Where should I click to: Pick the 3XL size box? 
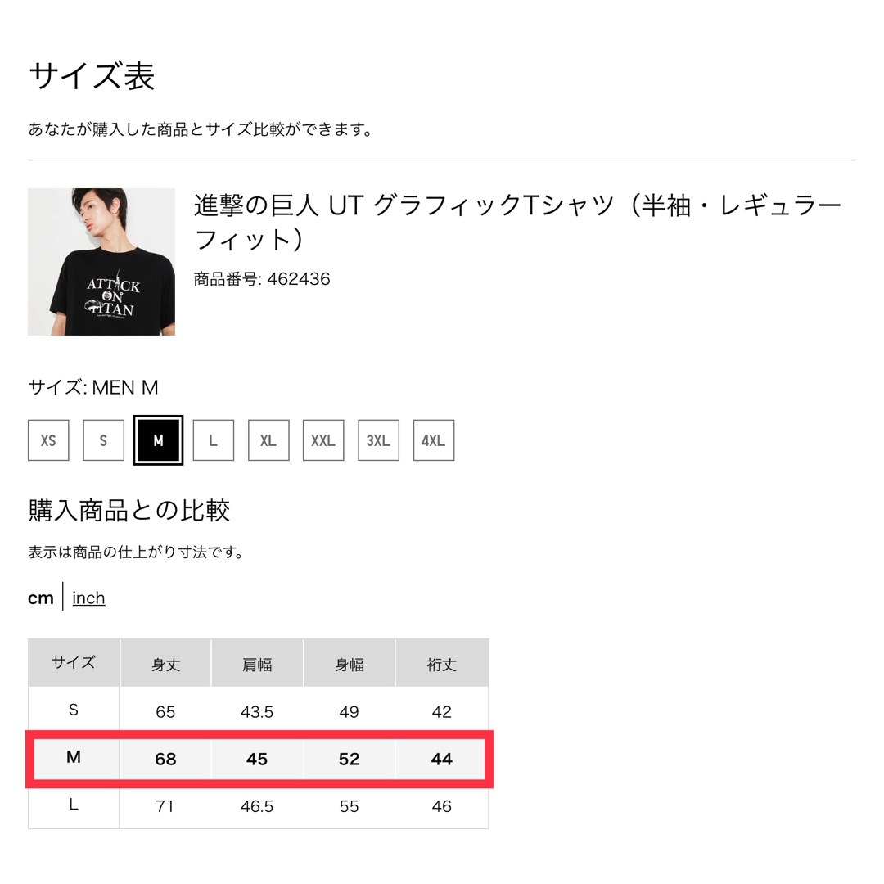(378, 440)
